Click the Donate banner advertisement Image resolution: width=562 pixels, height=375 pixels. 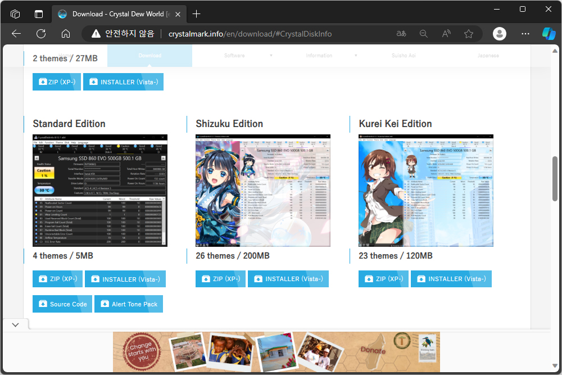tap(277, 352)
